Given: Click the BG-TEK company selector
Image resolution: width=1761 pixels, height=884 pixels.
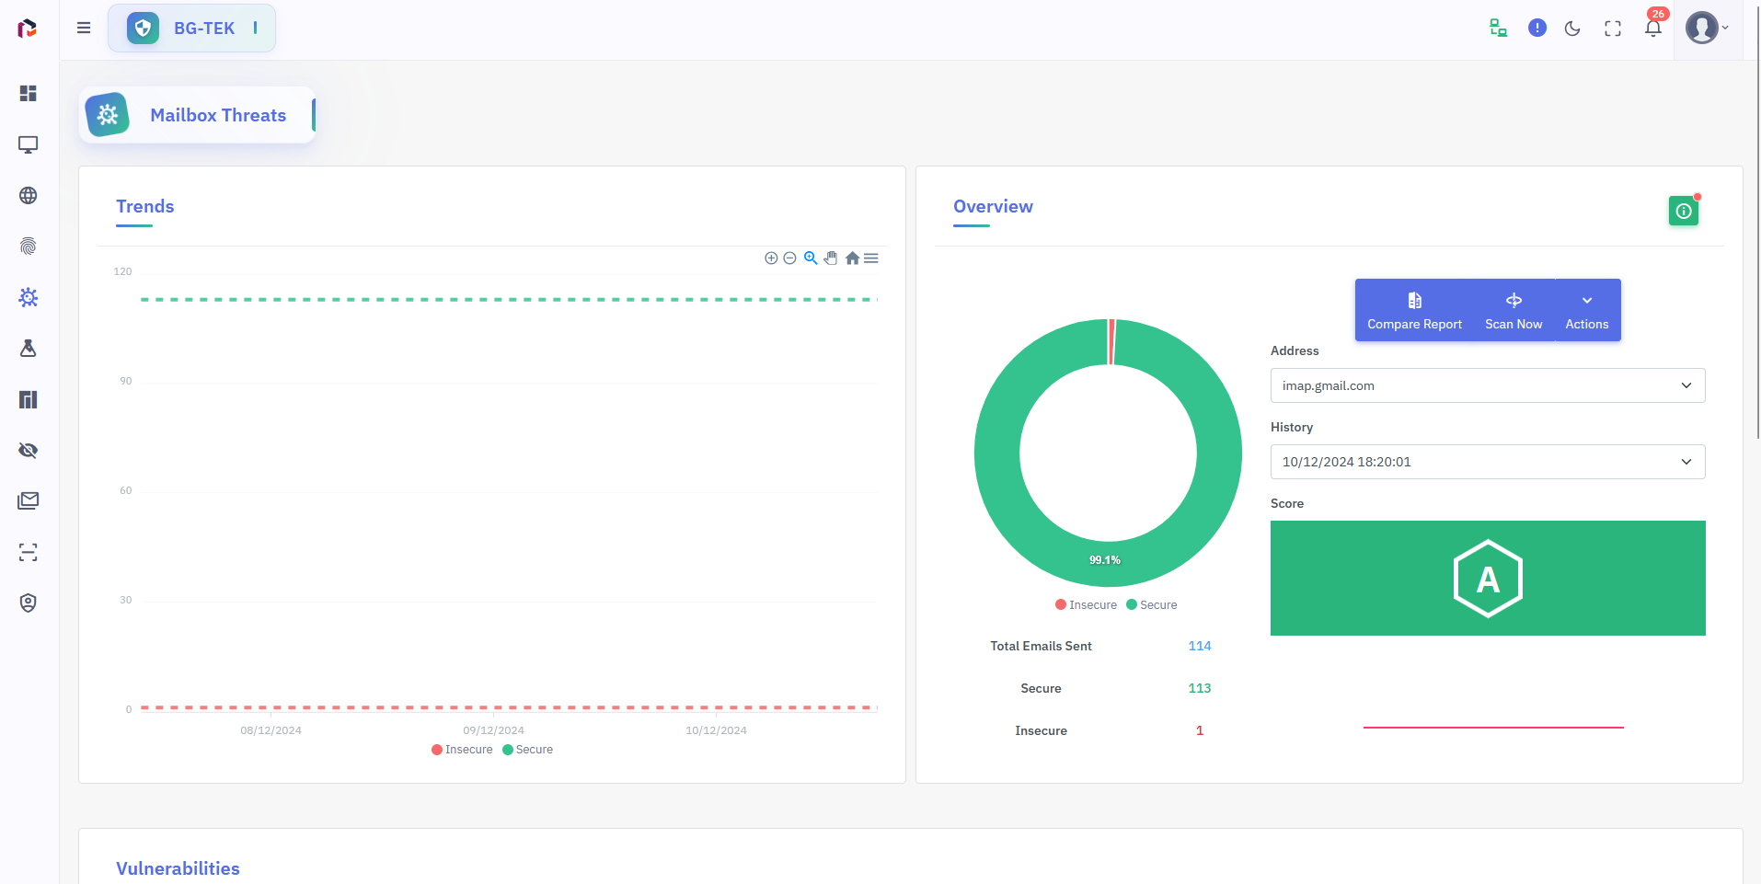Looking at the screenshot, I should click(x=191, y=29).
